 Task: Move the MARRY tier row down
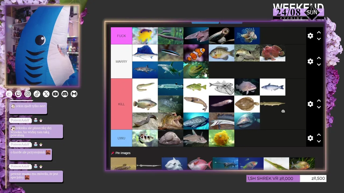coord(319,65)
